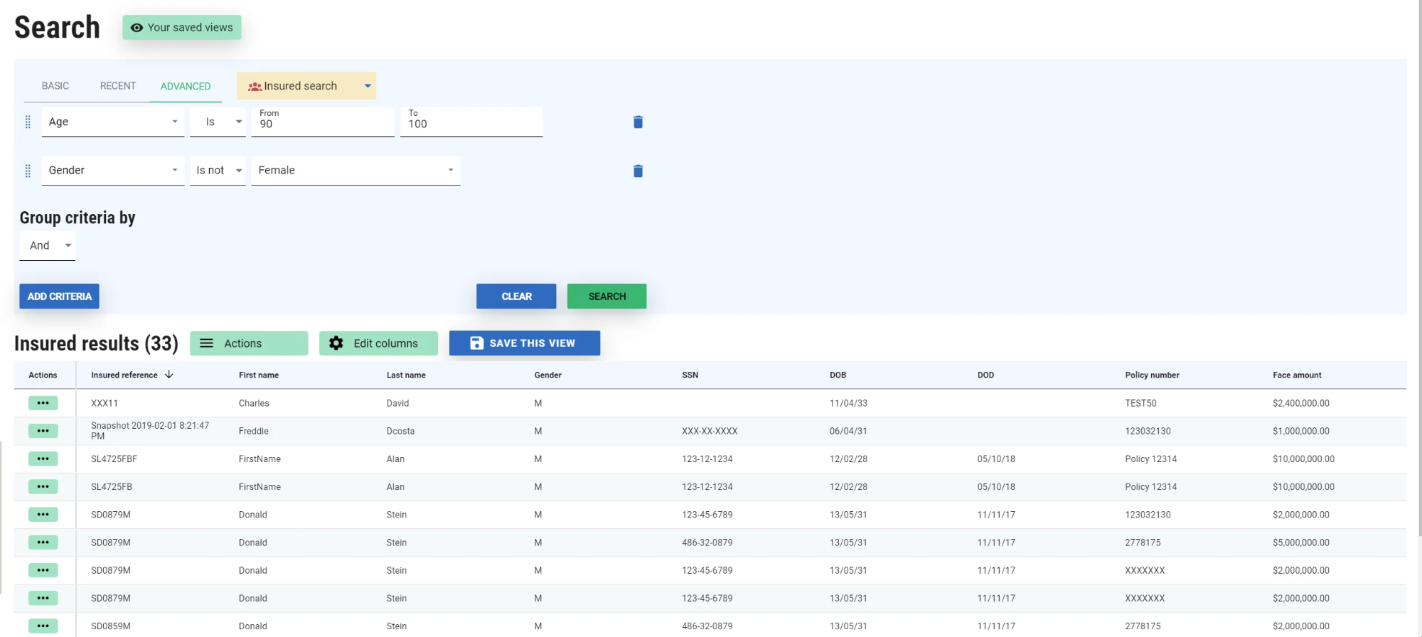Click the Edit columns gear button
This screenshot has width=1422, height=637.
[x=378, y=343]
